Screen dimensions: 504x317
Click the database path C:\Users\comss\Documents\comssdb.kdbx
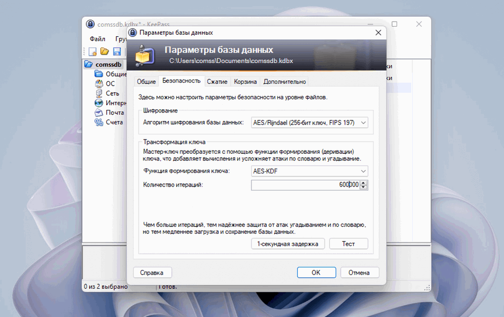point(231,61)
